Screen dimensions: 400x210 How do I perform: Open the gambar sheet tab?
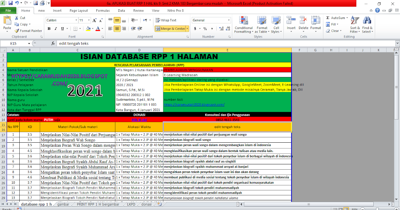[x=63, y=204]
